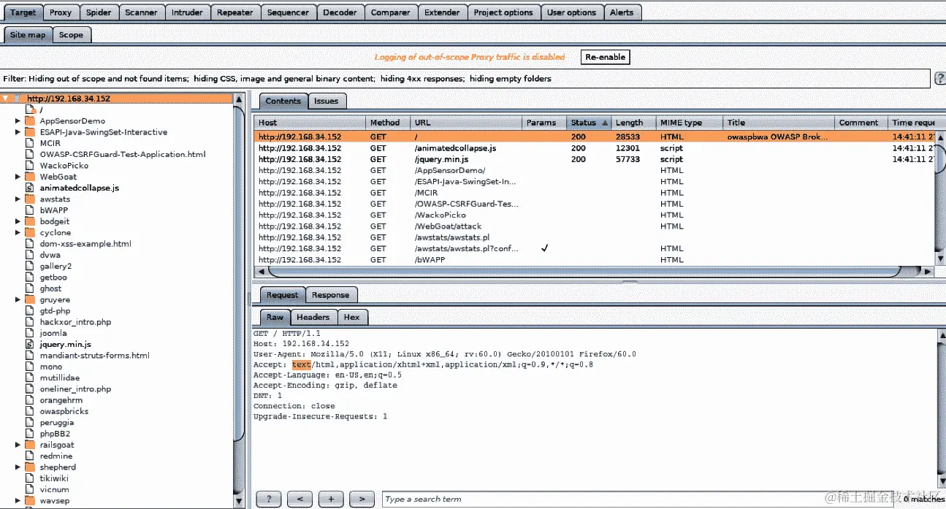Select the /WebGoat/attack table row
This screenshot has width=946, height=509.
point(595,226)
